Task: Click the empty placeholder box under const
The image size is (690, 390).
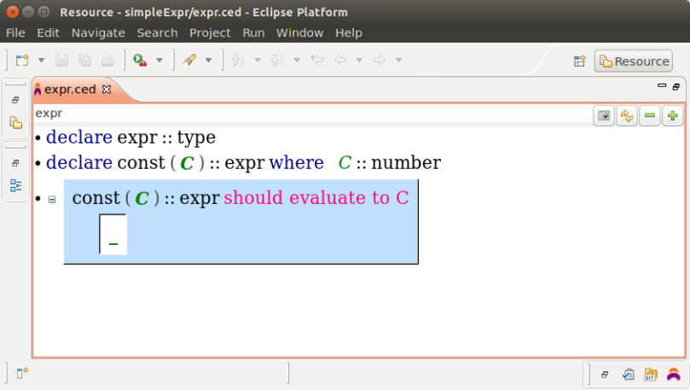Action: (x=113, y=235)
